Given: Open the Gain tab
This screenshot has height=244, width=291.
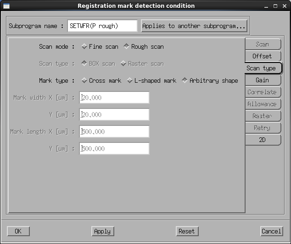Looking at the screenshot, I should (x=262, y=80).
